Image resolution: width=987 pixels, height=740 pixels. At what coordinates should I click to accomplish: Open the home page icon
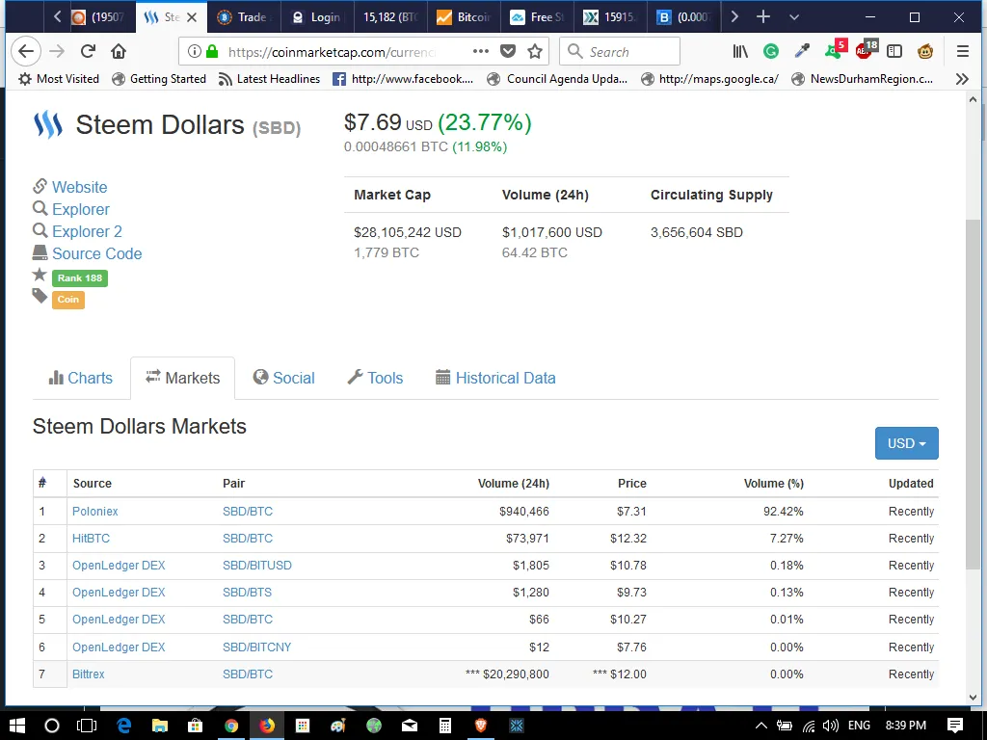coord(119,52)
